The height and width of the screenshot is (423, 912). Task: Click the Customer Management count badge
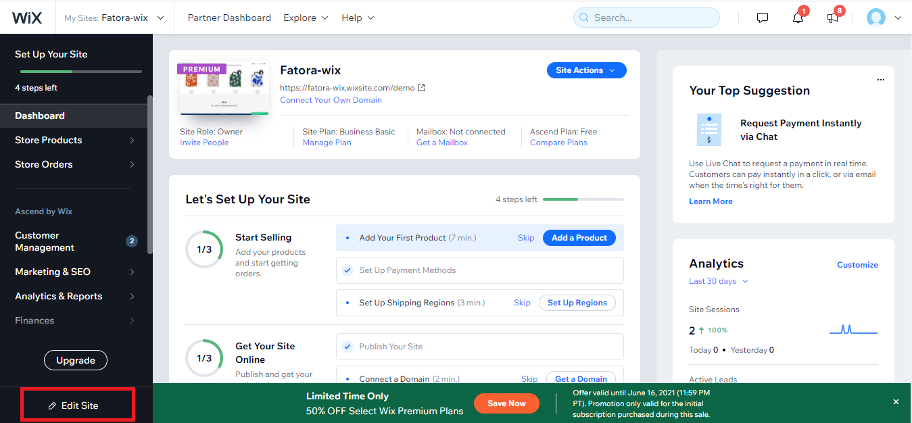[x=132, y=241]
